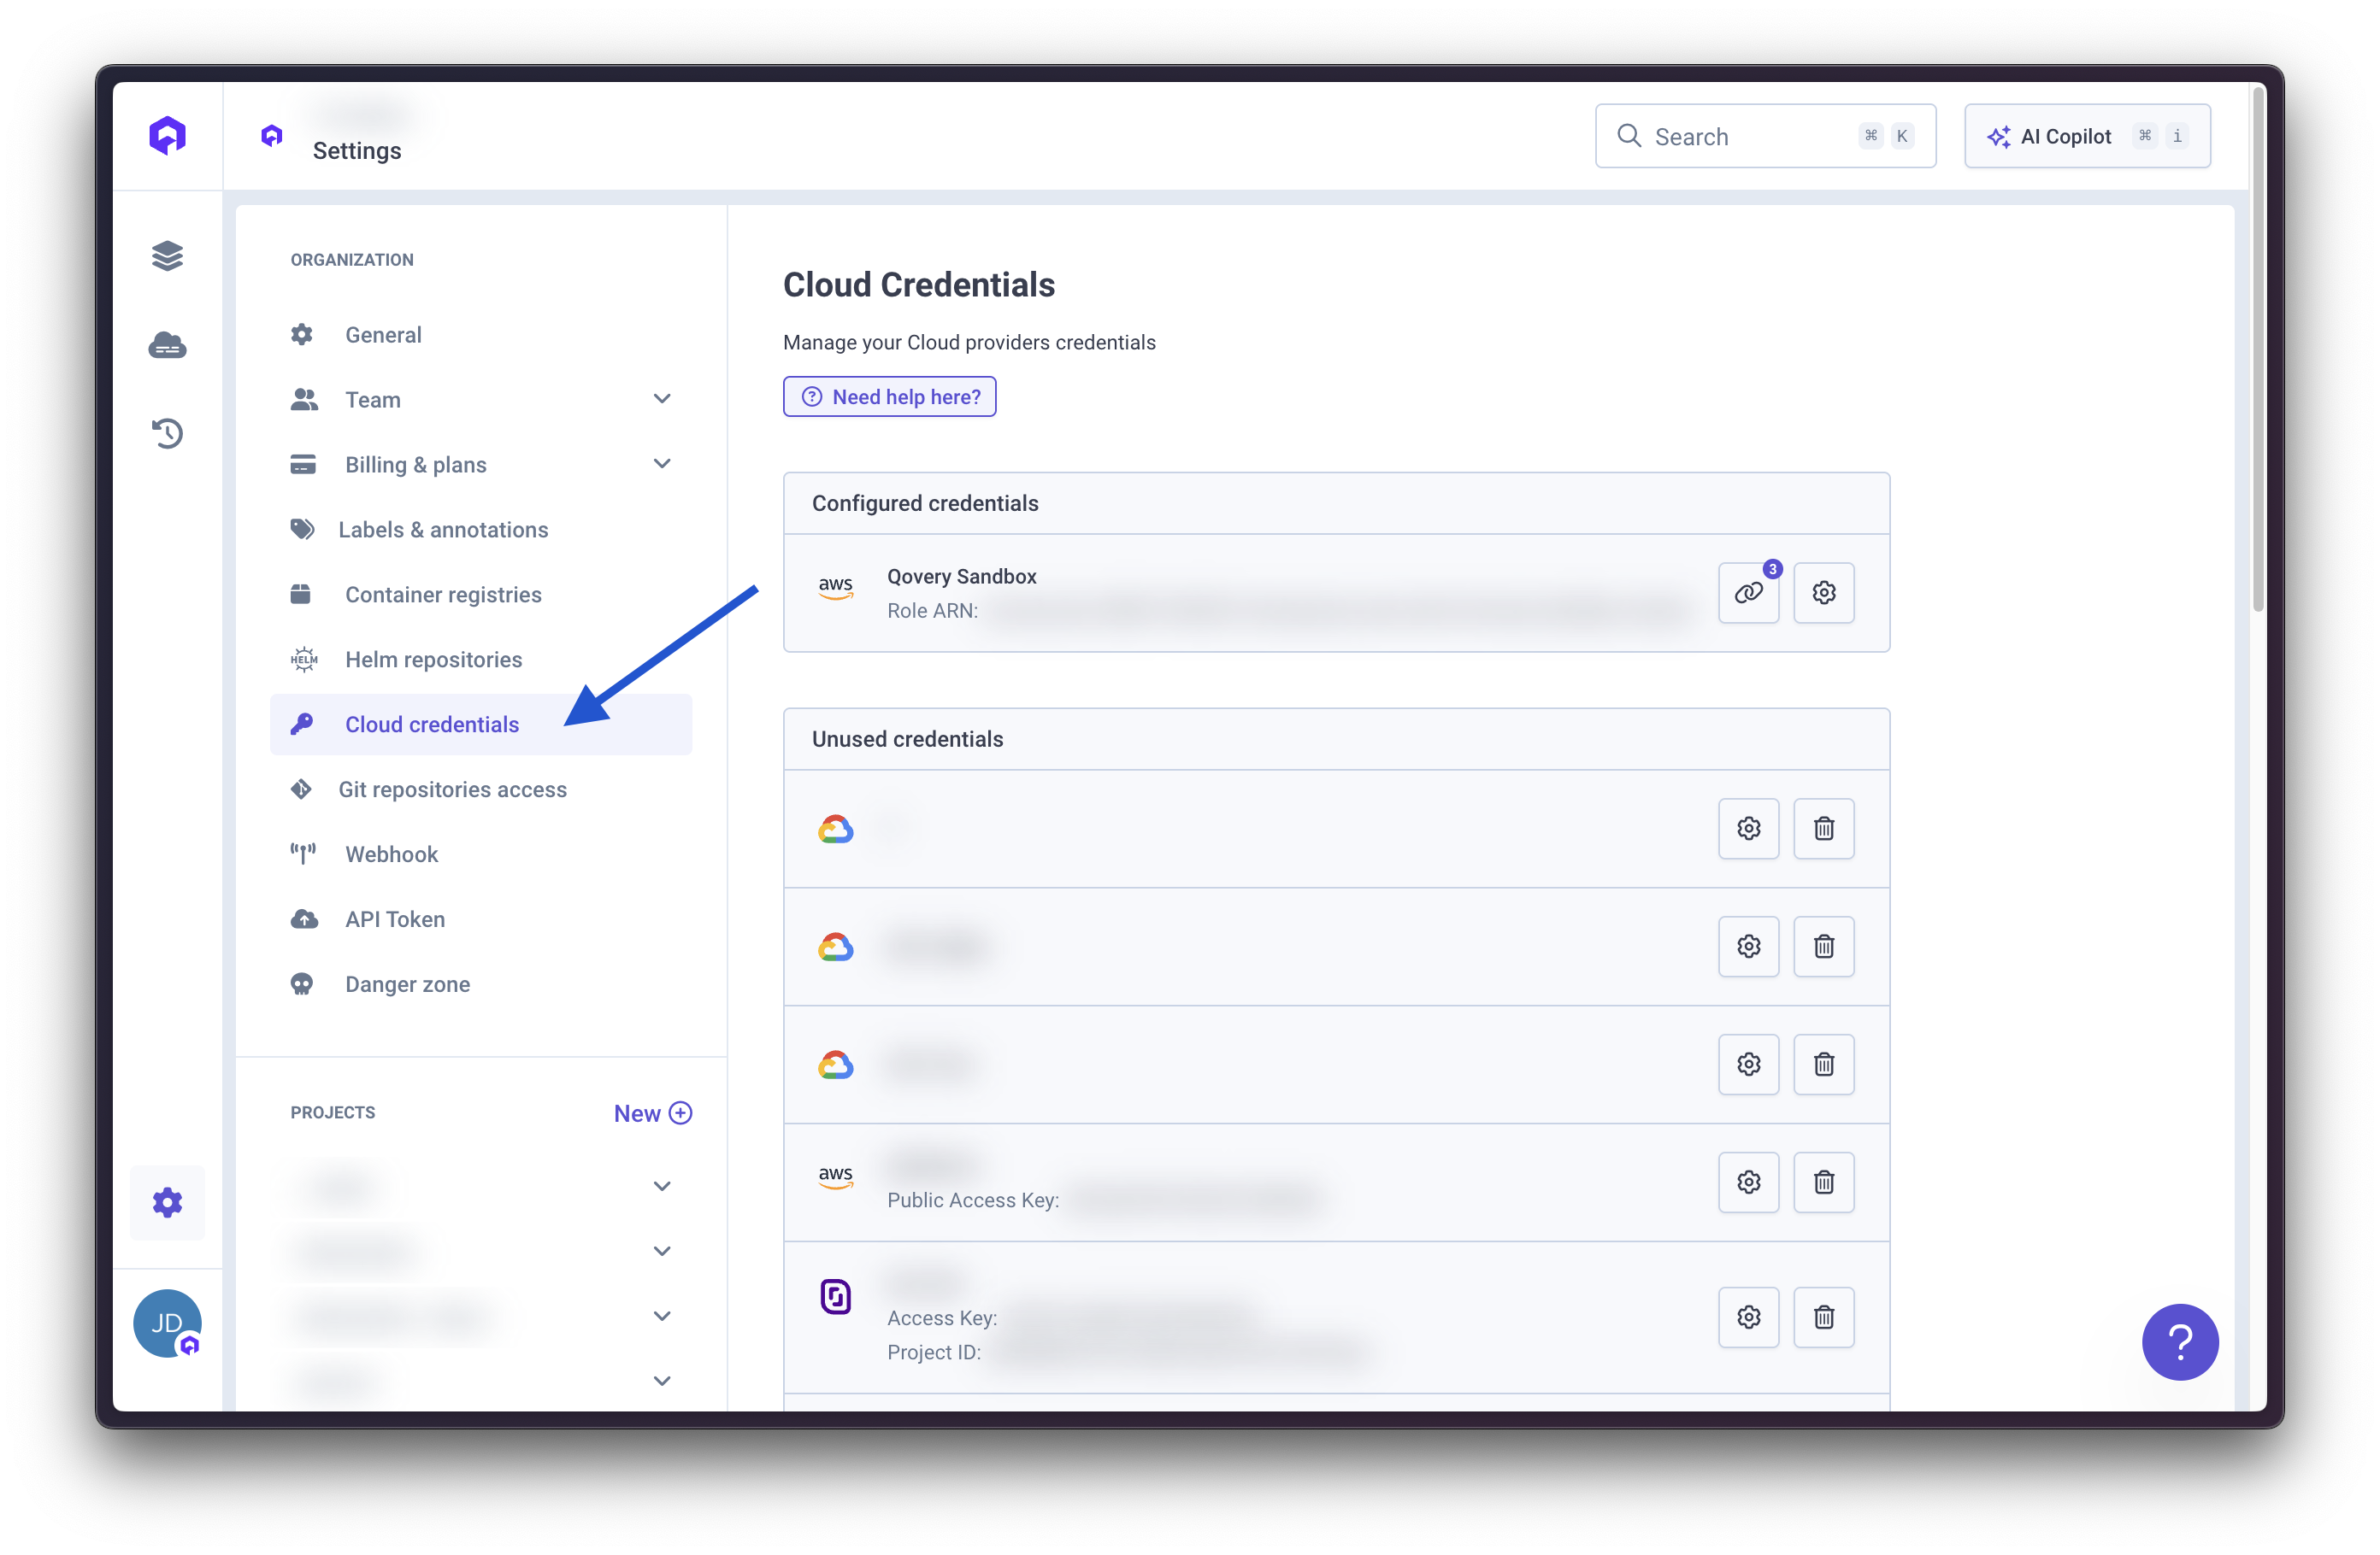Create a new project using the New button

click(652, 1112)
